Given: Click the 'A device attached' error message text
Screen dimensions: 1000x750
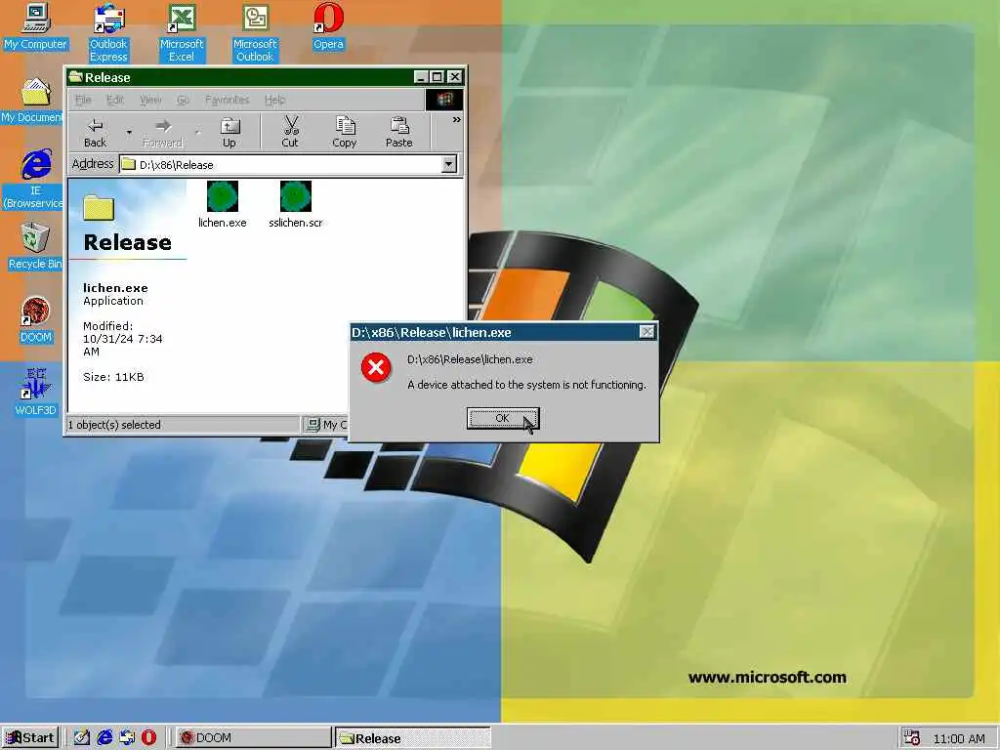Looking at the screenshot, I should tap(526, 385).
